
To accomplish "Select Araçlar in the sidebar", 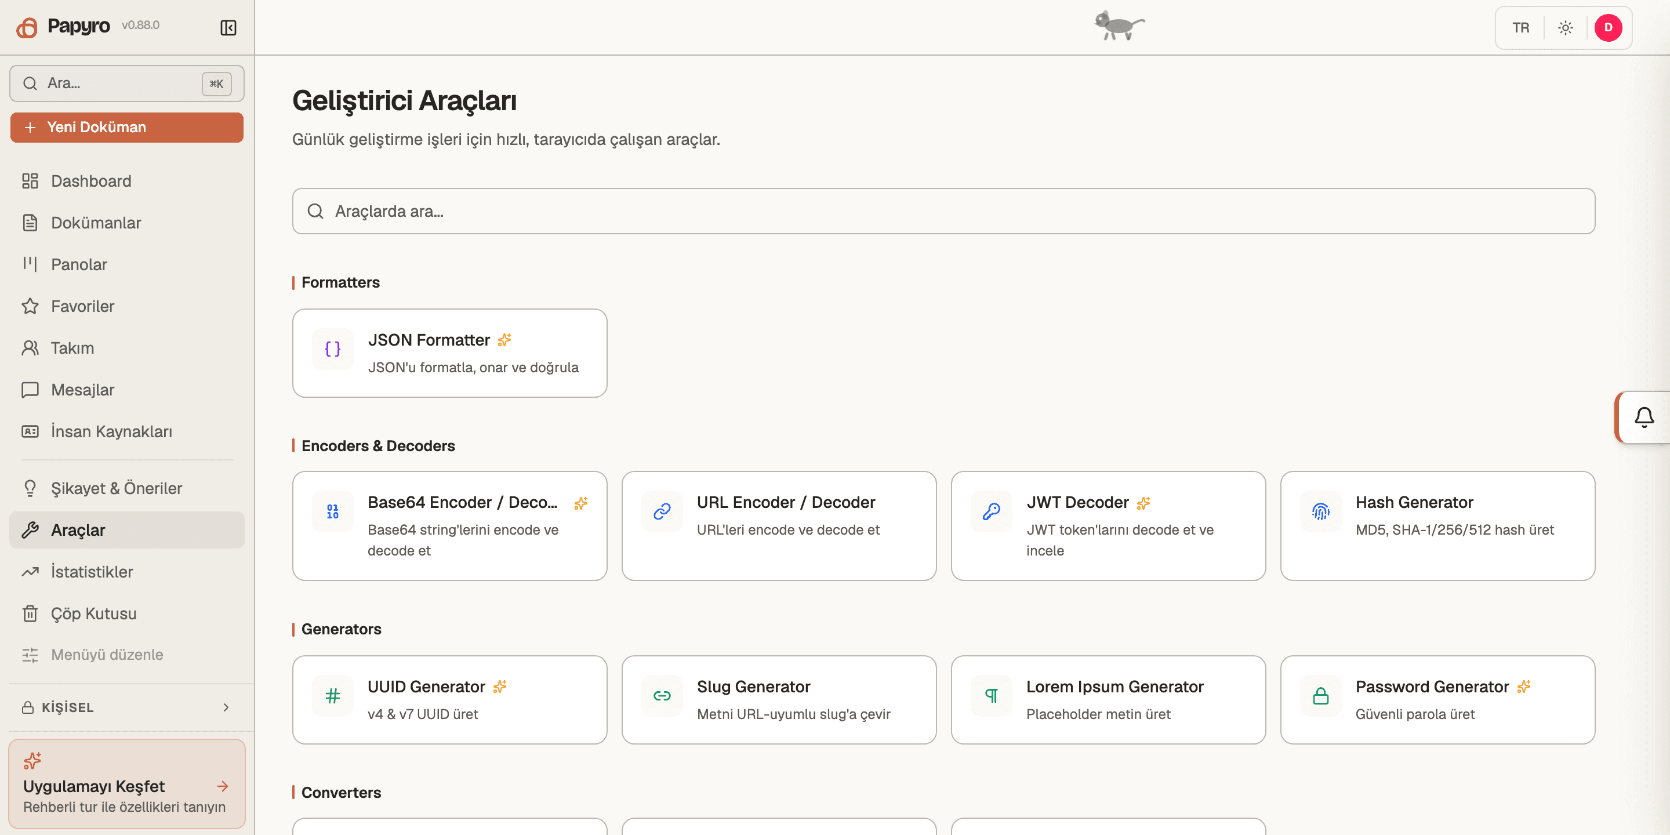I will pyautogui.click(x=126, y=531).
